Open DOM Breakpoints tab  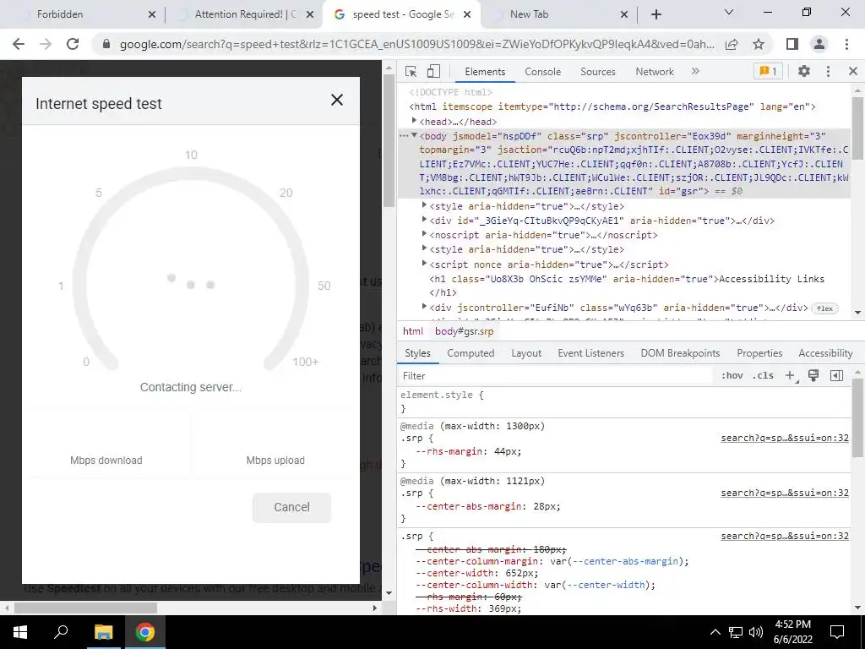point(680,353)
